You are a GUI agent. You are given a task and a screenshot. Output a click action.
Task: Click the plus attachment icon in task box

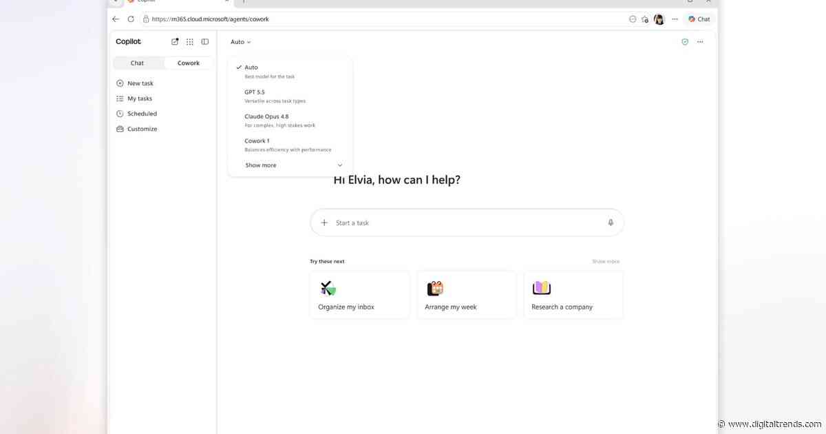(x=324, y=223)
